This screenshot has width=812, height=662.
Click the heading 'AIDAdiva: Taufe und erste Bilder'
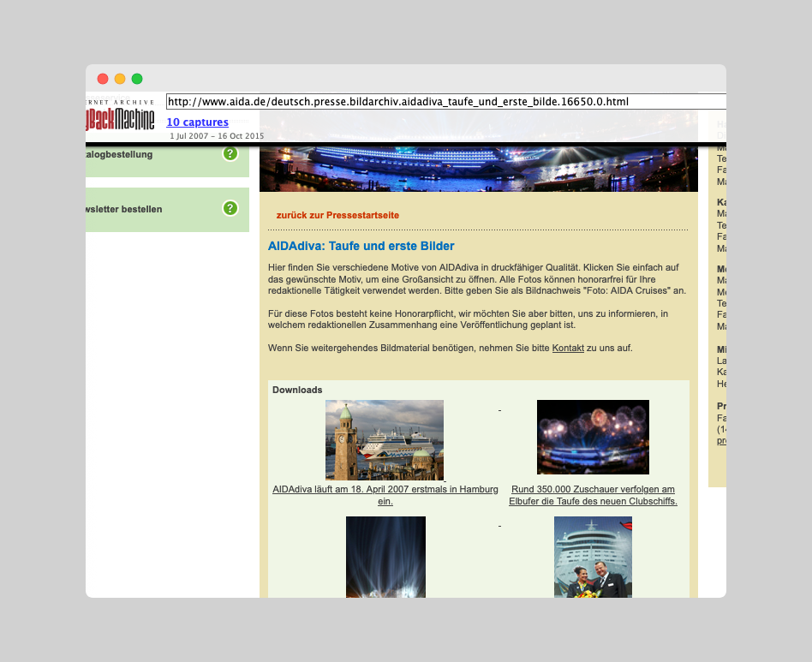tap(361, 247)
